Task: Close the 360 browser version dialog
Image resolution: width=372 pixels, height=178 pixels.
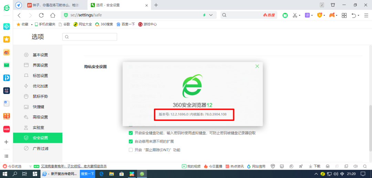Action: point(257,66)
